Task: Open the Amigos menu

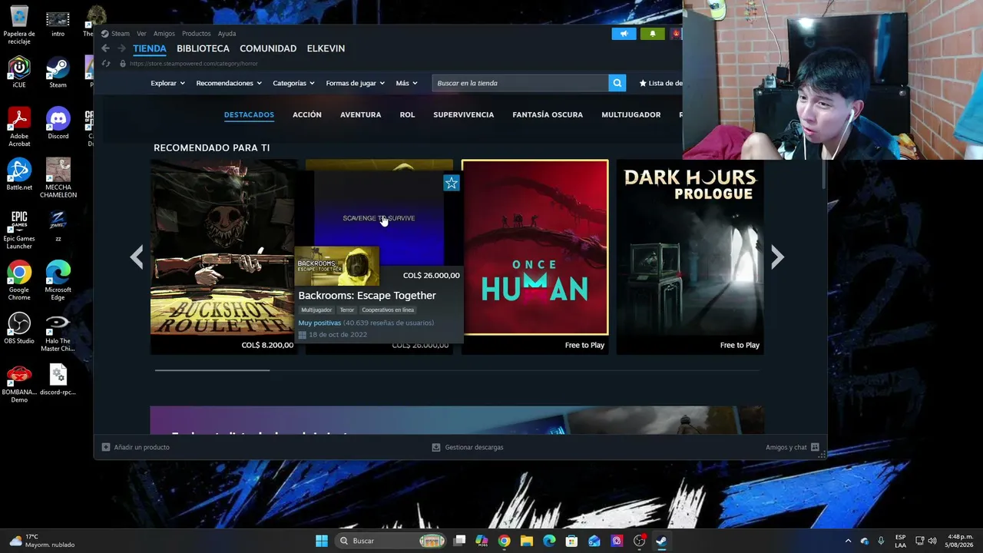Action: [164, 34]
